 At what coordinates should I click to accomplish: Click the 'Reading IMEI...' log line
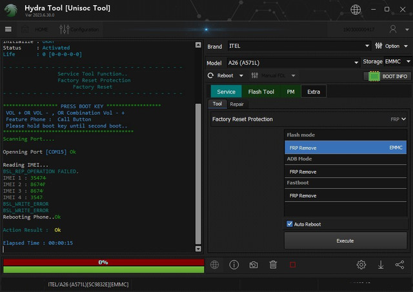[26, 164]
